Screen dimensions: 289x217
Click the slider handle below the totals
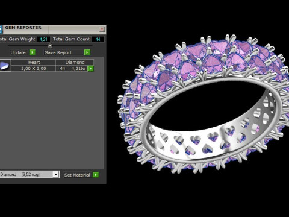tap(50, 46)
